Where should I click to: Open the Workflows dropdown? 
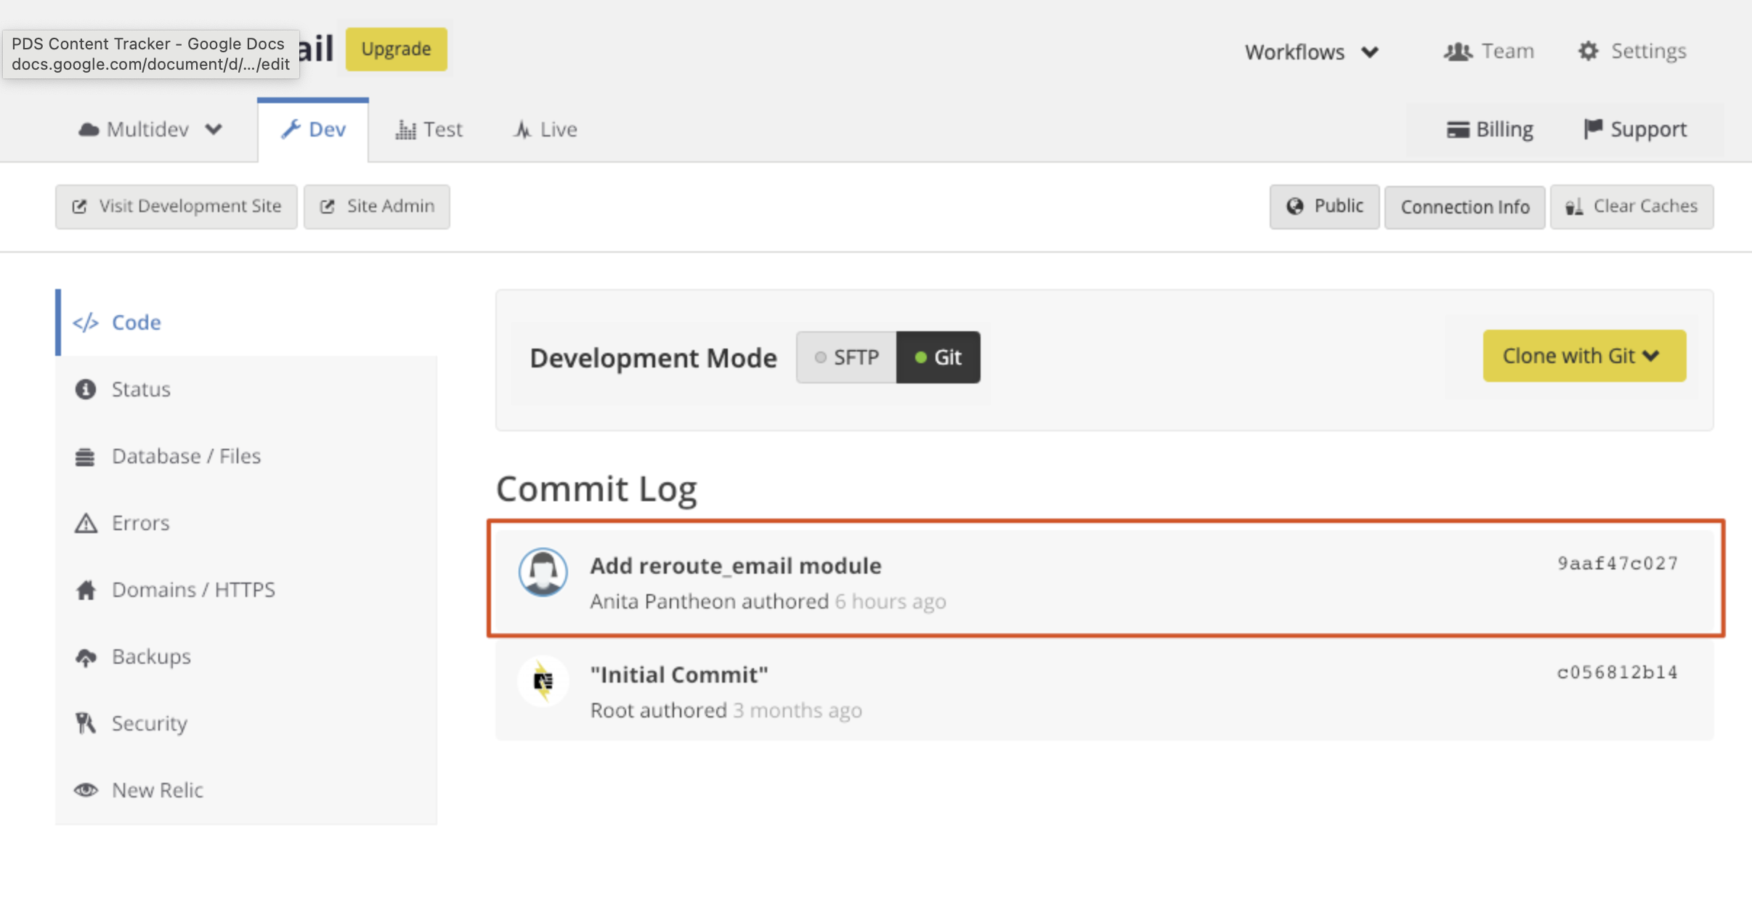(x=1311, y=51)
